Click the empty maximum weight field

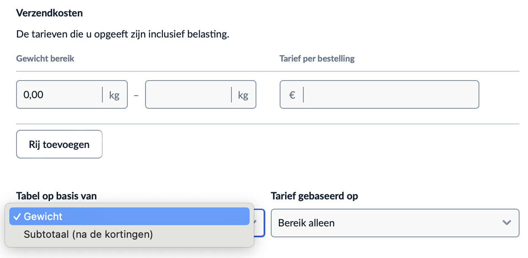(x=187, y=95)
